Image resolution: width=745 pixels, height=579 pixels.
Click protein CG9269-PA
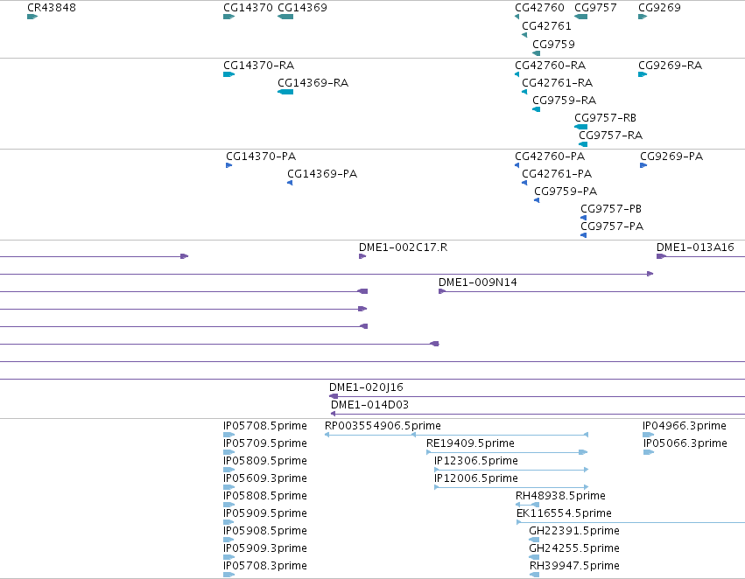point(671,157)
